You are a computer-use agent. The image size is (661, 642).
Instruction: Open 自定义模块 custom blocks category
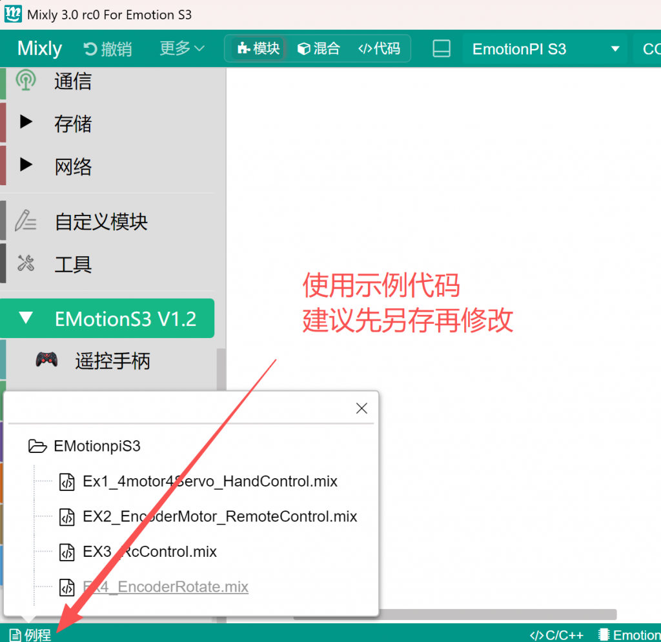point(101,222)
